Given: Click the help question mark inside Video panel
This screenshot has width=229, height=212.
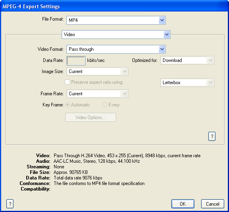Looking at the screenshot, I should (212, 137).
